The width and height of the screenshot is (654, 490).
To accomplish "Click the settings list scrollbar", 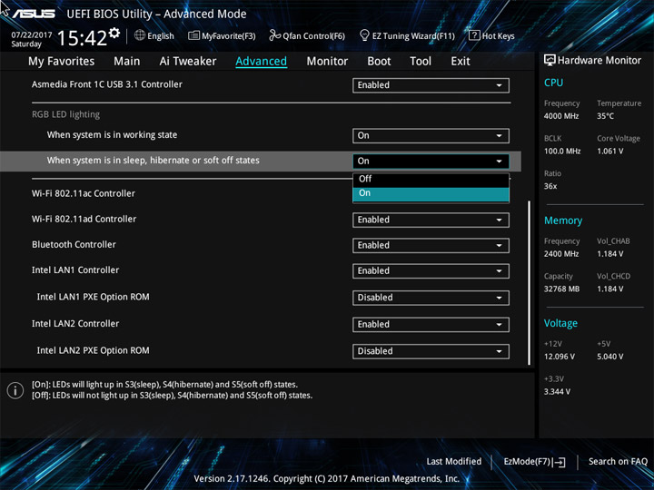I will pyautogui.click(x=530, y=283).
